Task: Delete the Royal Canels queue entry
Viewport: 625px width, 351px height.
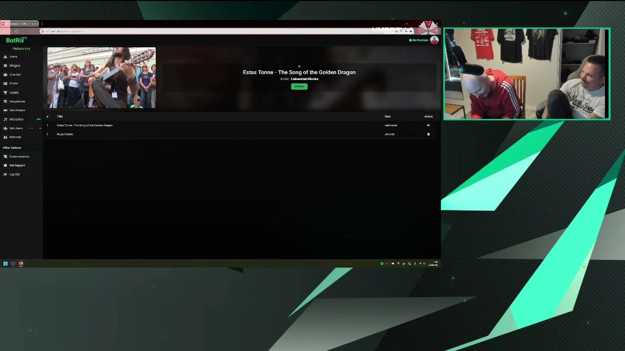Action: pos(428,134)
